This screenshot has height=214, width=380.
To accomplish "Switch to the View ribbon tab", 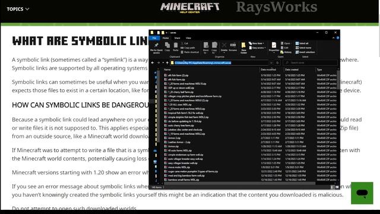I will click(188, 38).
